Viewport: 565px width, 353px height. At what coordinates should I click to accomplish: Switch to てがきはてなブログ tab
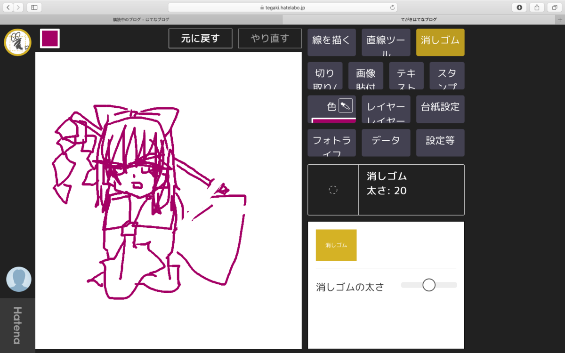coord(419,20)
